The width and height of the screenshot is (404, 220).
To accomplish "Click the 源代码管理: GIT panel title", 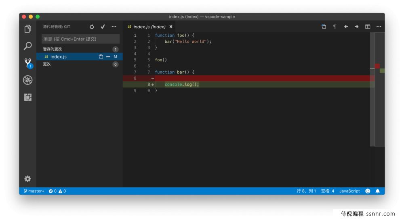I will pos(57,27).
